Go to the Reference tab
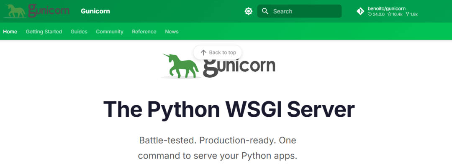The width and height of the screenshot is (452, 164). coord(144,32)
